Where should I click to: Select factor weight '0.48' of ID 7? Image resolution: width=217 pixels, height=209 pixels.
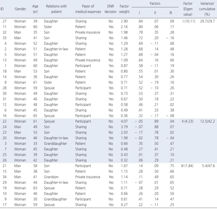[124, 149]
